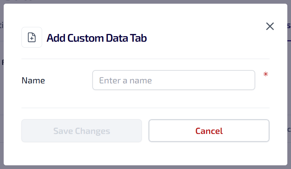Click the 'Name' field label

33,80
